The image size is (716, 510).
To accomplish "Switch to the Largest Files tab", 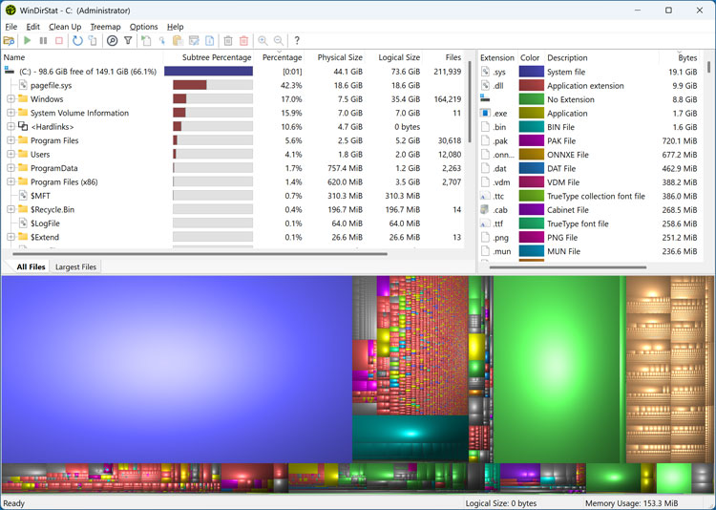I will (75, 266).
